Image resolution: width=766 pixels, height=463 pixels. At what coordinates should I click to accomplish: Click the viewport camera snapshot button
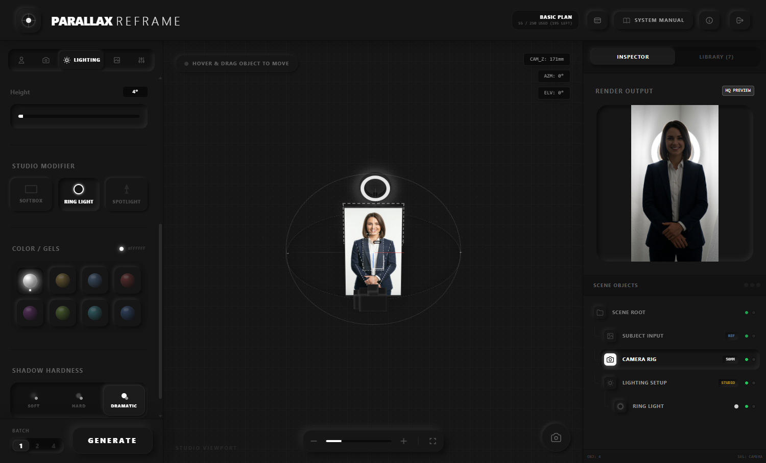556,438
